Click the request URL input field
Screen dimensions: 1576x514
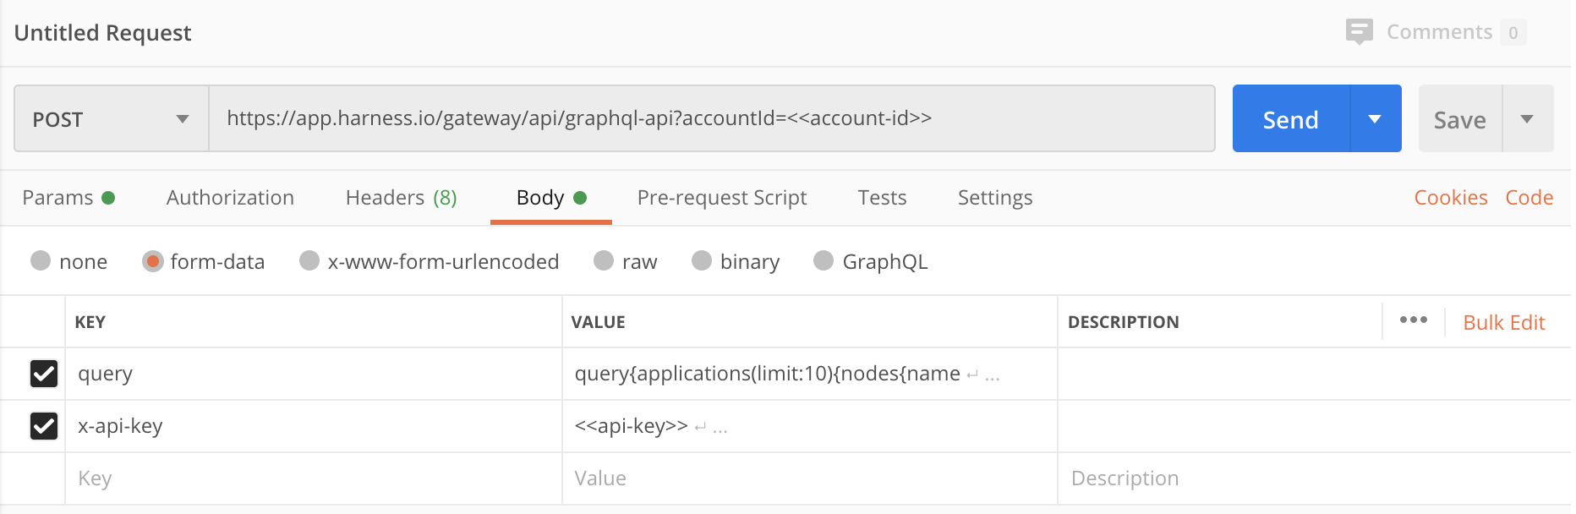coord(712,118)
